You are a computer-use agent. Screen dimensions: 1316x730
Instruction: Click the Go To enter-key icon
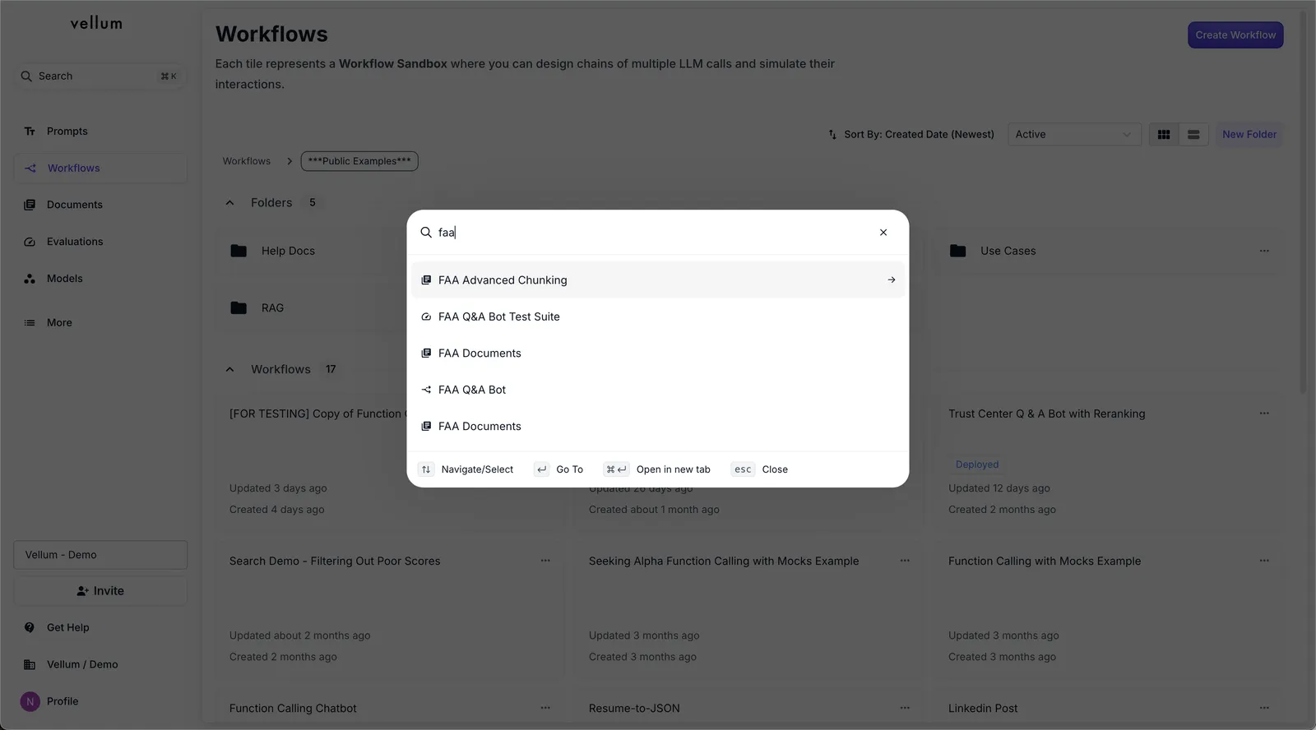[x=541, y=469]
